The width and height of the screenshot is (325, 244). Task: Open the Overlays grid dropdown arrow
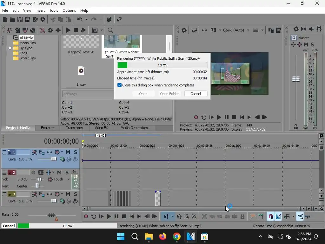[262, 30]
